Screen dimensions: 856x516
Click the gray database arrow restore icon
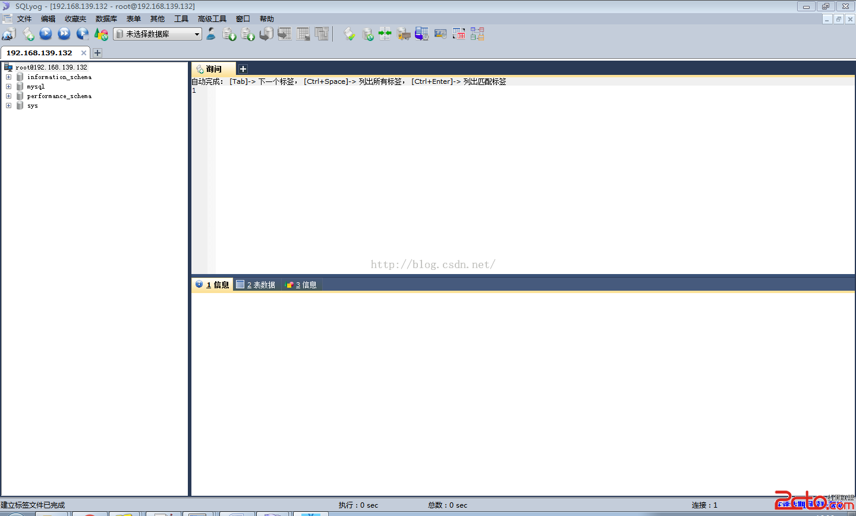pos(266,34)
